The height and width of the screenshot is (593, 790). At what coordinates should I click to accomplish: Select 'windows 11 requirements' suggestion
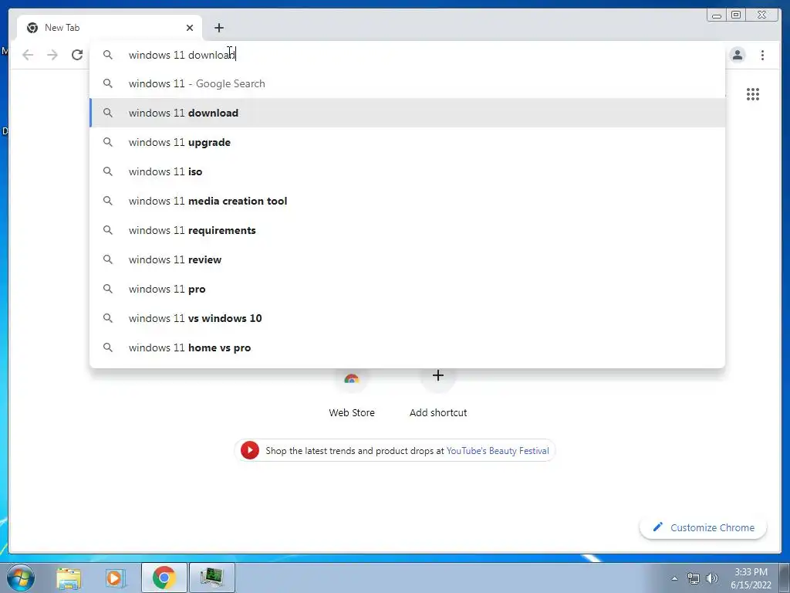(407, 230)
